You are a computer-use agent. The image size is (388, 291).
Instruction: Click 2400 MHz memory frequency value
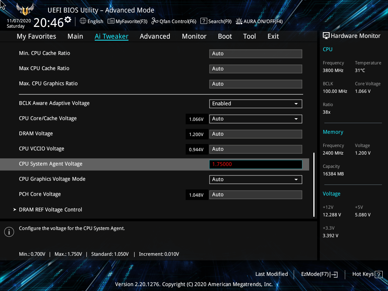point(333,153)
